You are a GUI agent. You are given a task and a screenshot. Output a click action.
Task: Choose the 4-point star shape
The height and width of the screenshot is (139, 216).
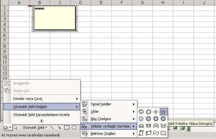coord(156,112)
